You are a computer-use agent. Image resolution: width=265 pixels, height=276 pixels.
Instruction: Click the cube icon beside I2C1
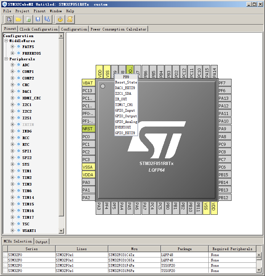pyautogui.click(x=19, y=105)
